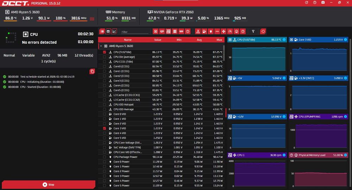Click info icon on CPU (Tctl/Tdie) graph
Viewport: 352px width, 190px height.
284,39
